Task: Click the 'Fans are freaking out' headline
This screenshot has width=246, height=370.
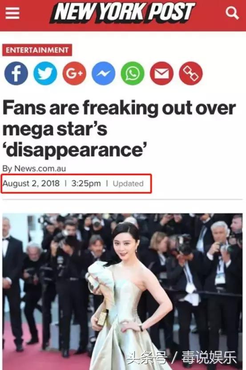Action: 119,129
